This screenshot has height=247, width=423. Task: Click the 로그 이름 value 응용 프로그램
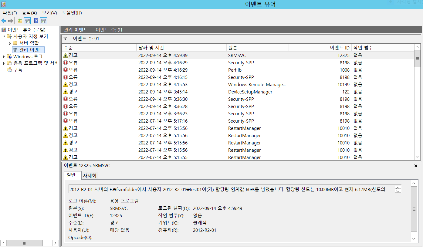pos(124,201)
